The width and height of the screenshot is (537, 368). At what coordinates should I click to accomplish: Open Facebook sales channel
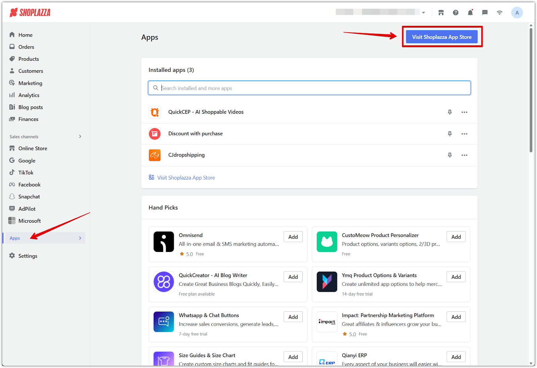point(30,185)
